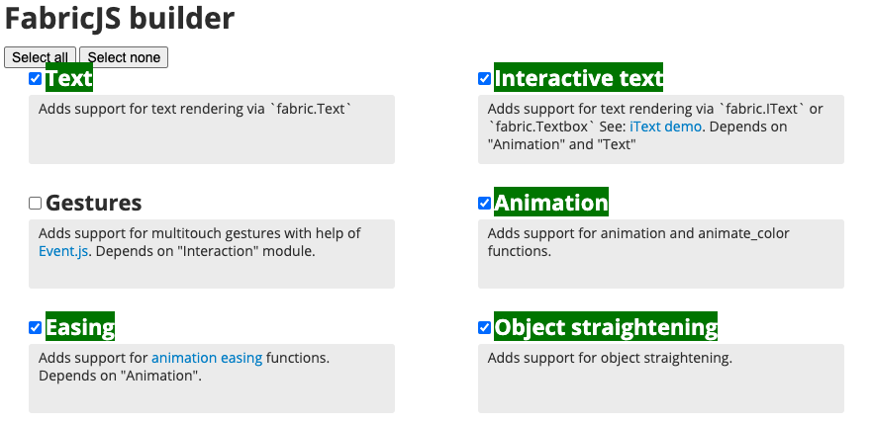
Task: Click the Interactive text heading label
Action: pos(578,78)
